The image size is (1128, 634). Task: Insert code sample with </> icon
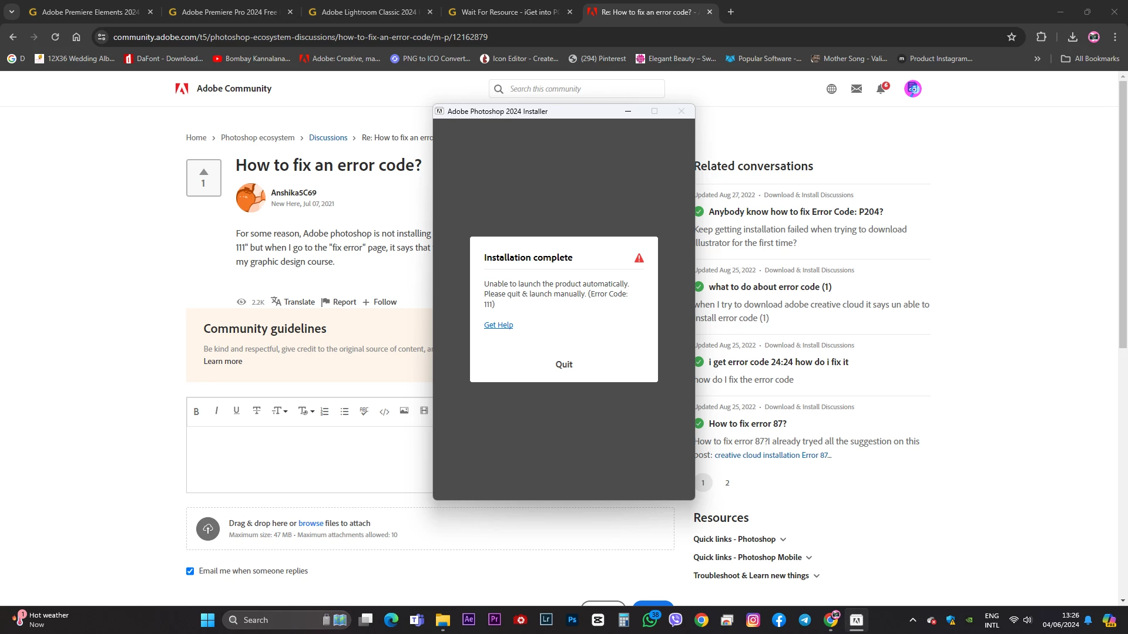pos(384,412)
